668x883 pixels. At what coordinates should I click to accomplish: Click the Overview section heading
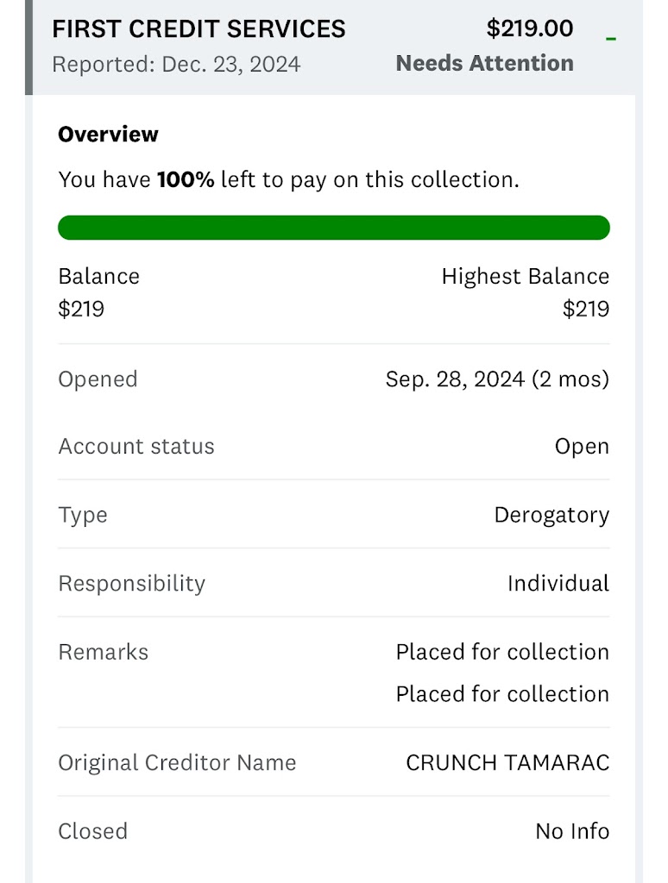click(x=108, y=135)
